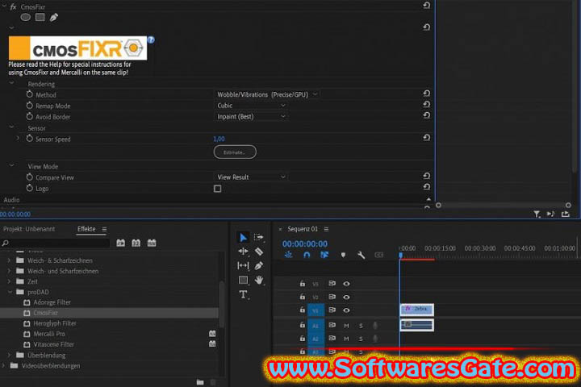Expand the Überblendung folder
Viewport: 581px width, 387px height.
[9, 355]
